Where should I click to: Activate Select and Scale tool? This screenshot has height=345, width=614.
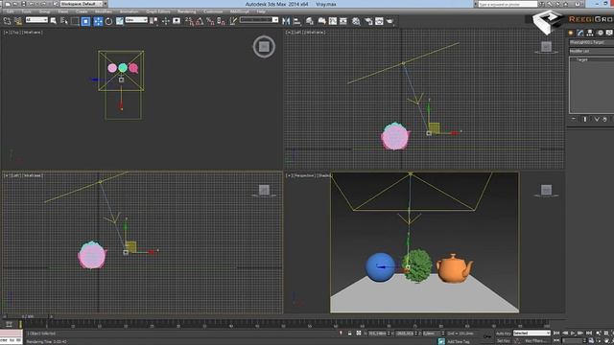coord(119,21)
